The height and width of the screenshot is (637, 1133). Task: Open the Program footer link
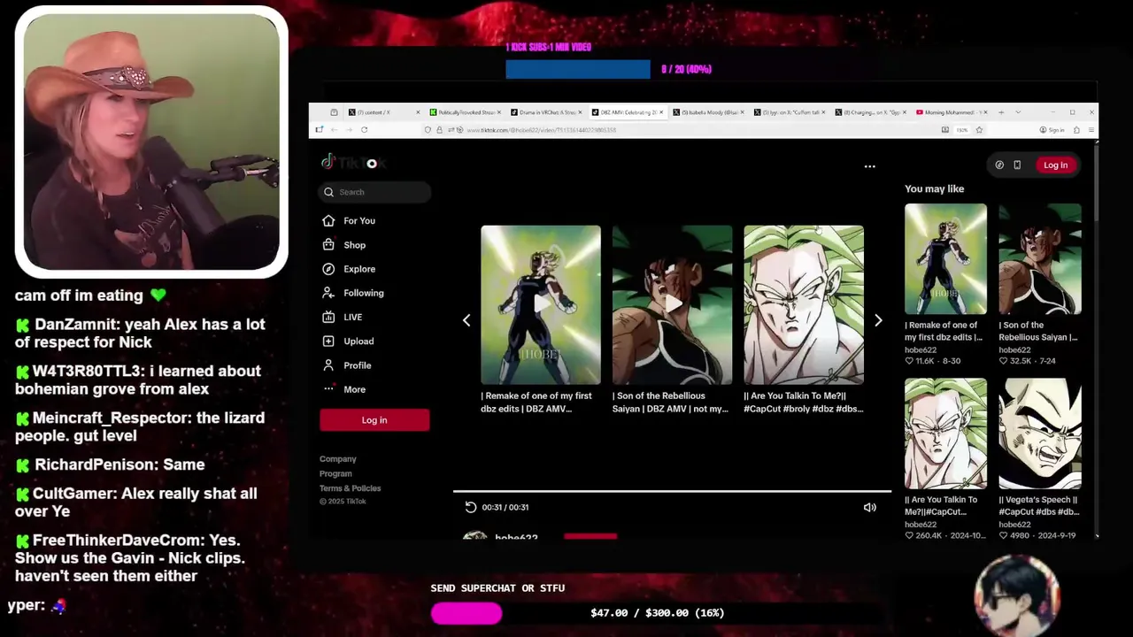(x=335, y=473)
